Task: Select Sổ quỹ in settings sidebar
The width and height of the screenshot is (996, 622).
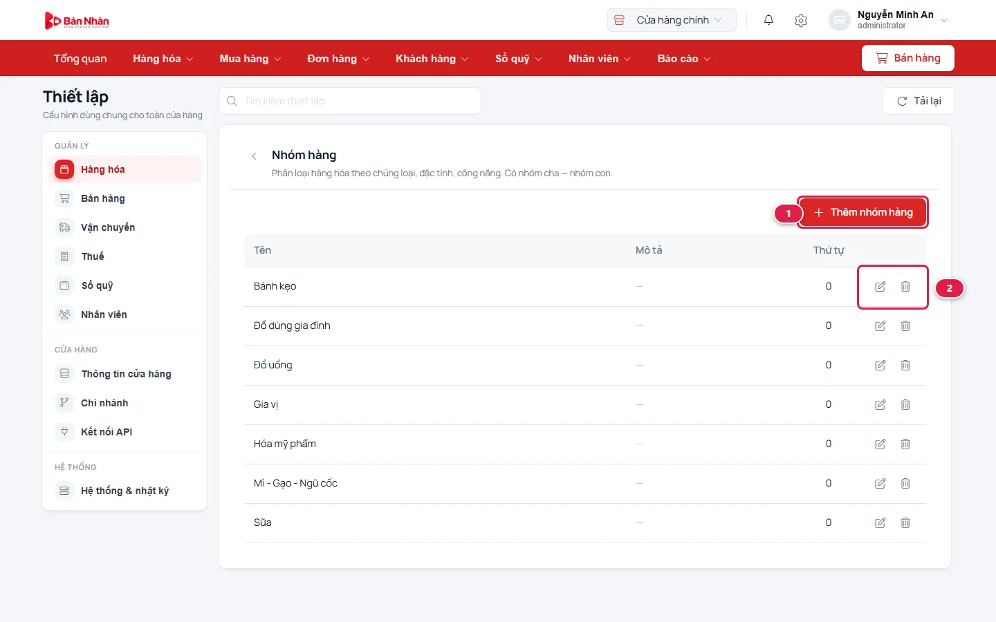Action: (x=124, y=285)
